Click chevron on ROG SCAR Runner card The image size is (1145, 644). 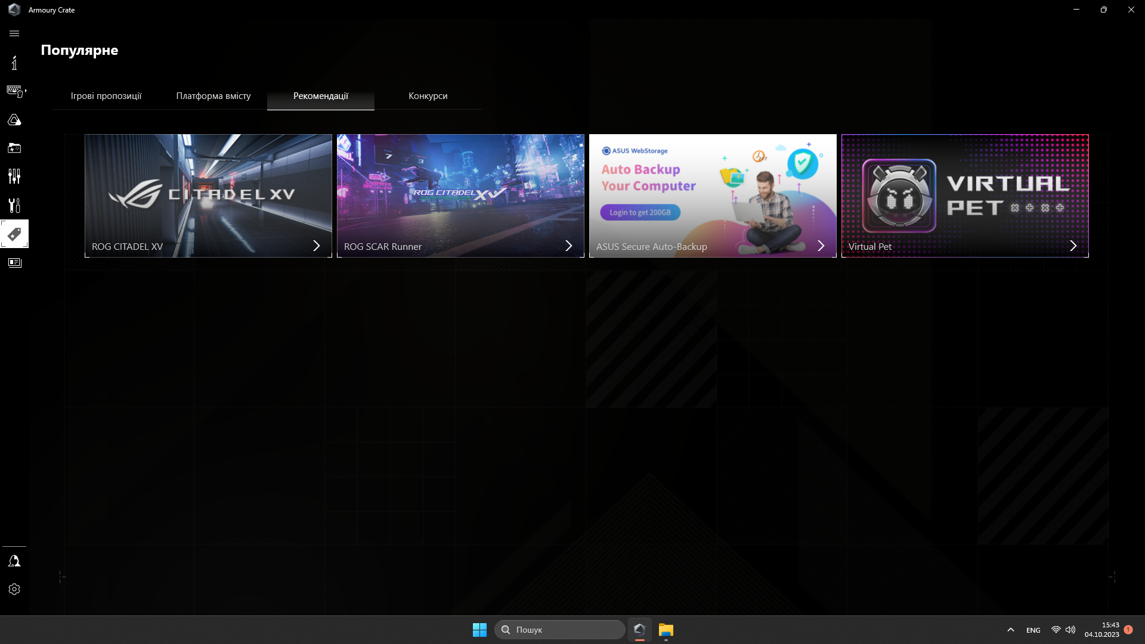click(569, 246)
